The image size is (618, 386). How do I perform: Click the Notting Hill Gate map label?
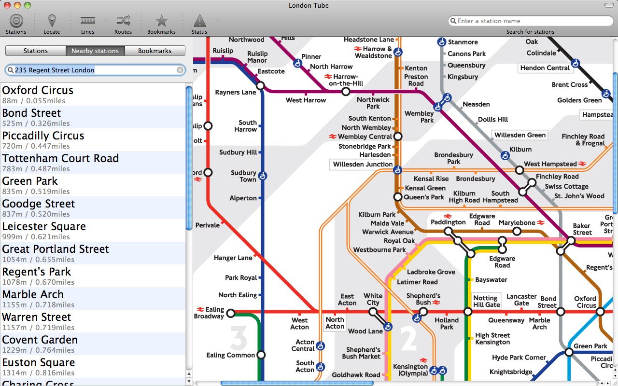486,301
